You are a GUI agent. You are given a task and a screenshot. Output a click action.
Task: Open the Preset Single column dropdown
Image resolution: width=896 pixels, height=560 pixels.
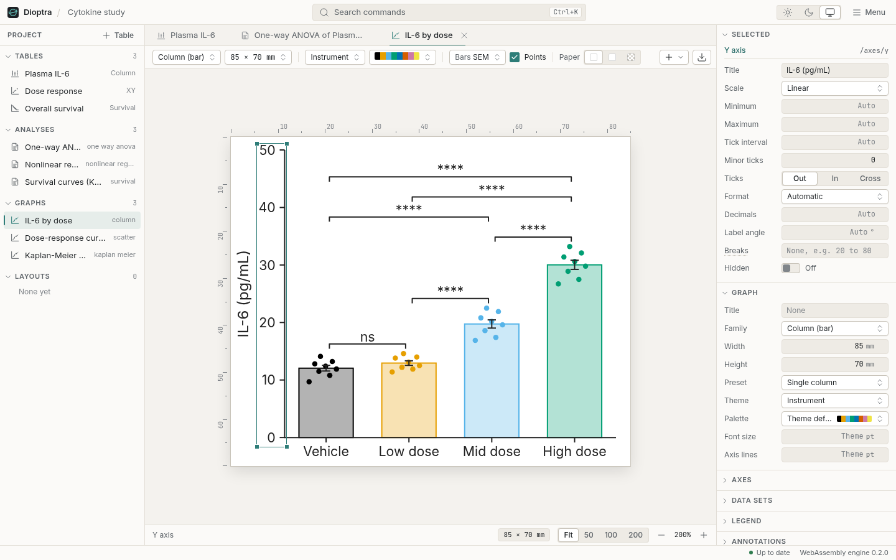tap(834, 383)
